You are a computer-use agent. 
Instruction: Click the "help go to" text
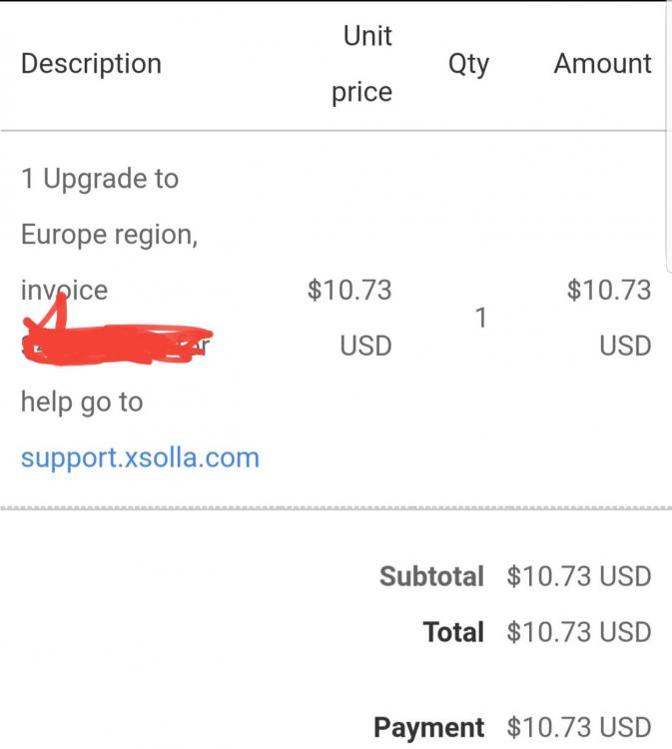tap(82, 402)
